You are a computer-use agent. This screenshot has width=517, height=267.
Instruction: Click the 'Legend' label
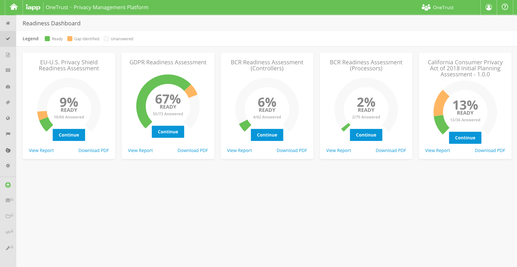pos(30,39)
